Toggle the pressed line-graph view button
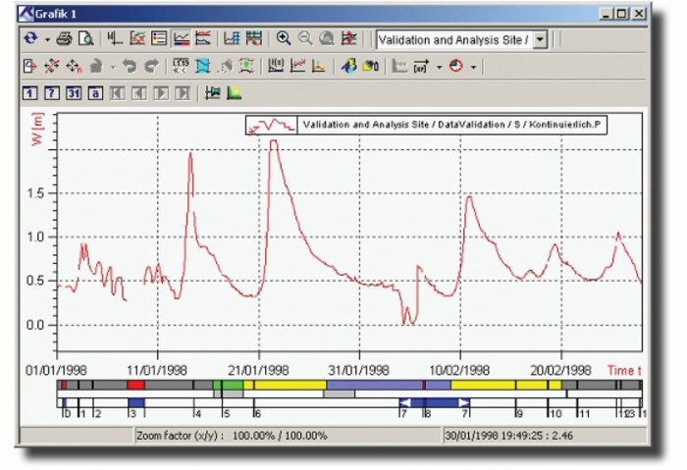 (x=182, y=38)
